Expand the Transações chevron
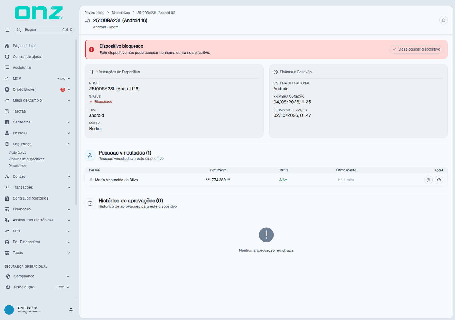The height and width of the screenshot is (320, 455). 69,188
